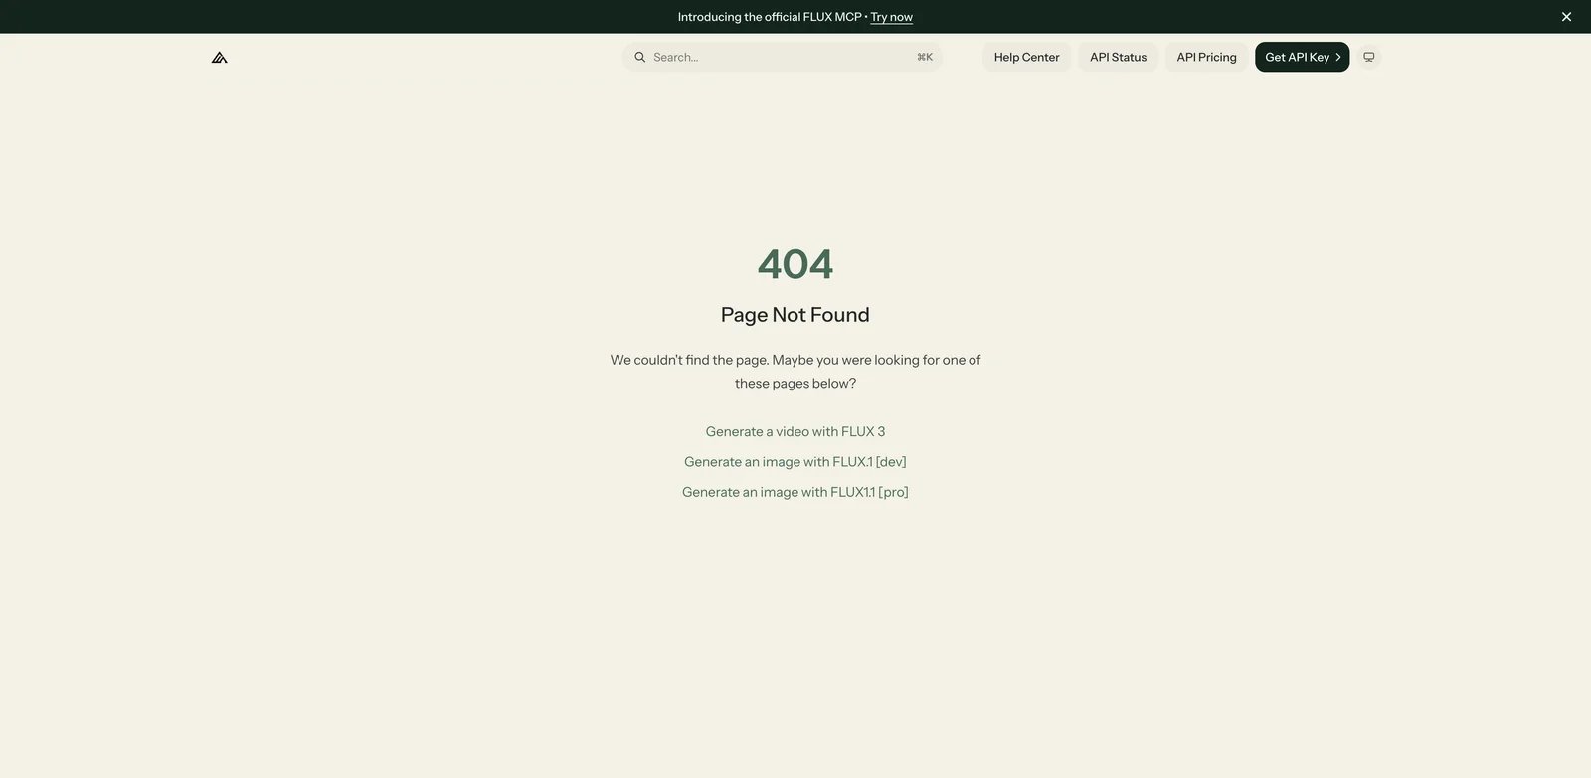
Task: Click the 404 heading text
Action: click(795, 264)
